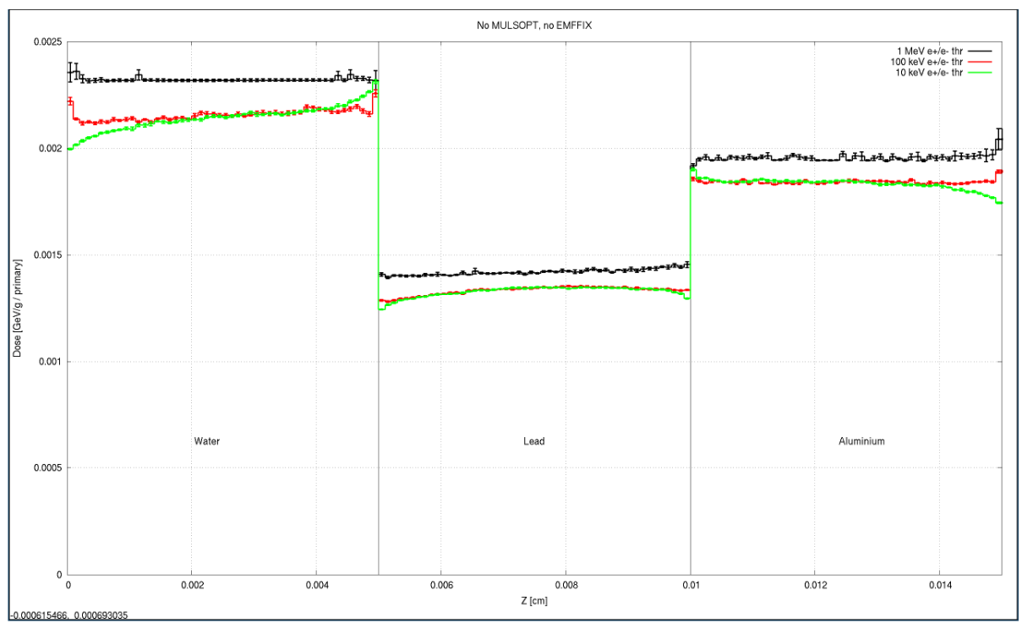
Task: Click the x-axis tick label 0.01
Action: pyautogui.click(x=691, y=585)
